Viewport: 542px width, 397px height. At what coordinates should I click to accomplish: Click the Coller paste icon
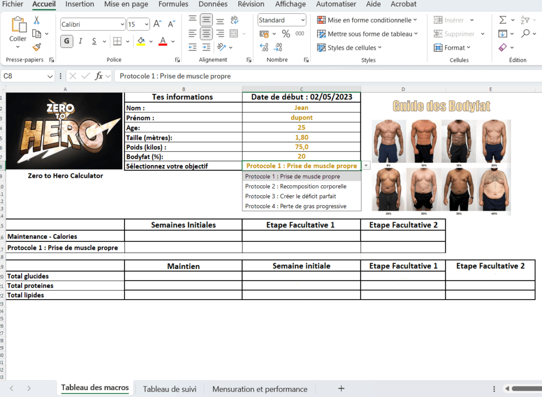19,25
